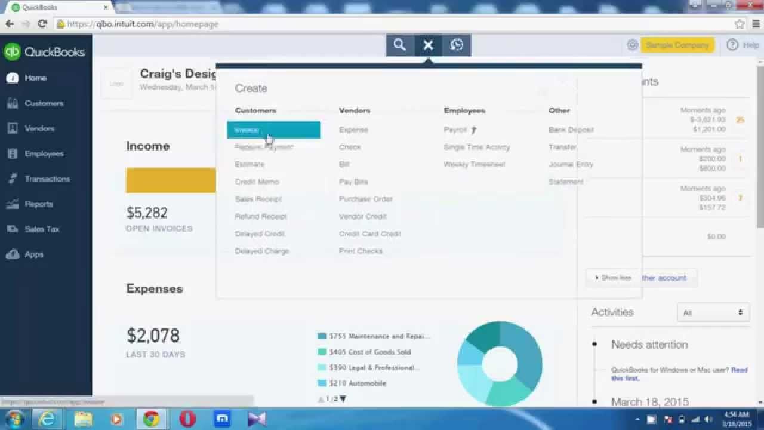Bookmark page with star icon
This screenshot has width=764, height=430.
(x=740, y=24)
